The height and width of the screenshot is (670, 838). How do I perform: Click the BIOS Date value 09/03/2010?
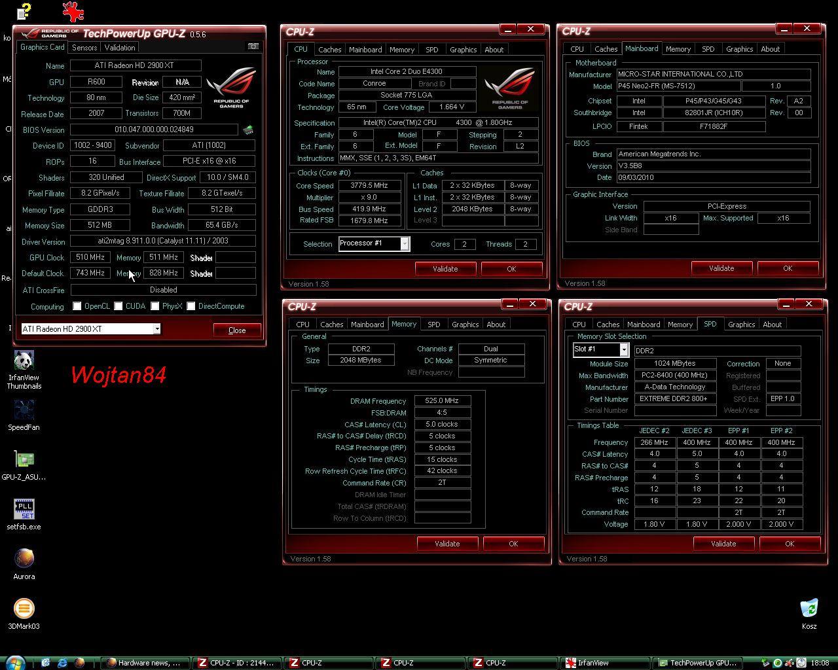pos(714,177)
